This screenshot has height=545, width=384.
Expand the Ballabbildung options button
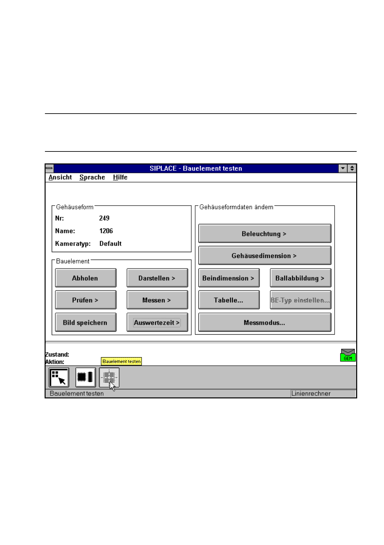click(301, 278)
